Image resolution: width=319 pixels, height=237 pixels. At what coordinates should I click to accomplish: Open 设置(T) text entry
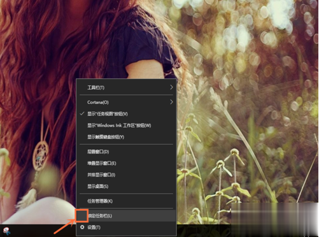point(94,227)
